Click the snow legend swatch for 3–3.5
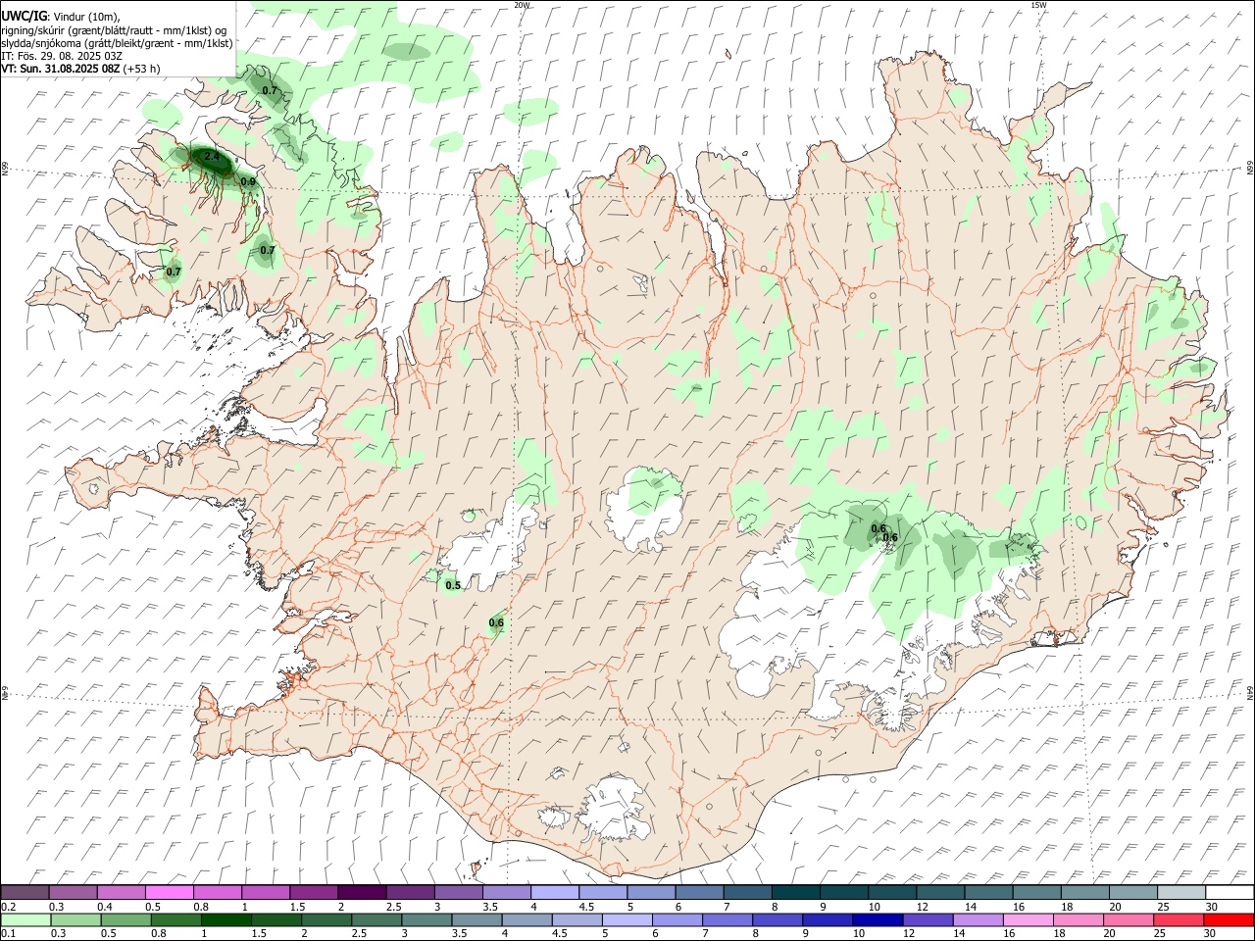Image resolution: width=1255 pixels, height=941 pixels. pyautogui.click(x=458, y=892)
